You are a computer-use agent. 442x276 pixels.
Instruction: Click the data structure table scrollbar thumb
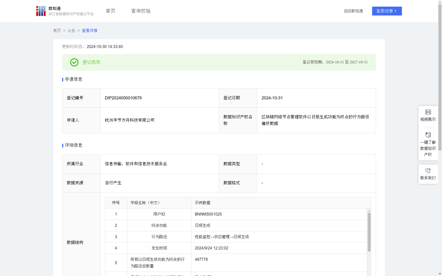coord(369,232)
